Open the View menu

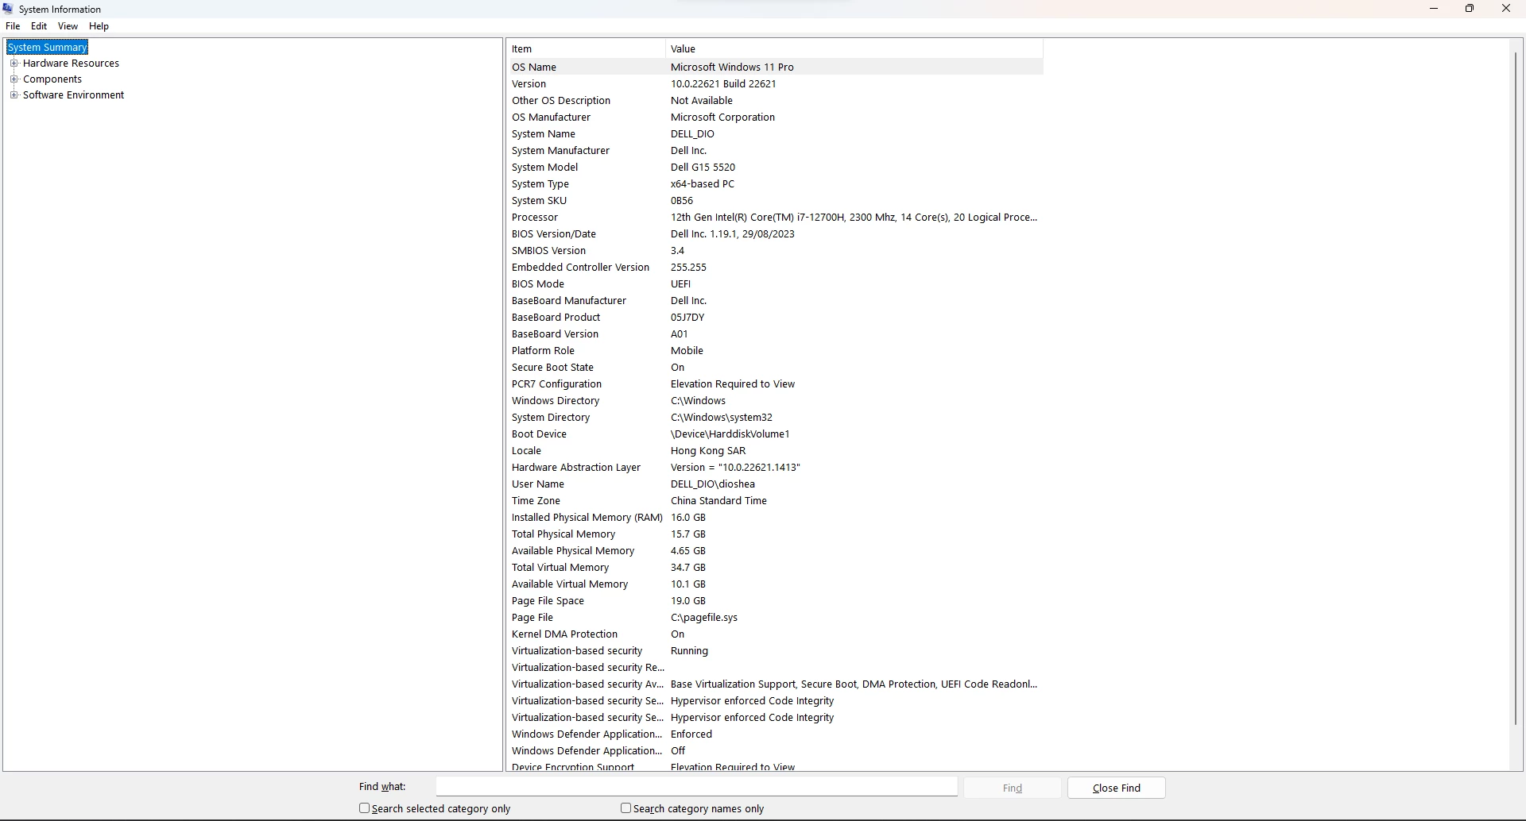[68, 26]
